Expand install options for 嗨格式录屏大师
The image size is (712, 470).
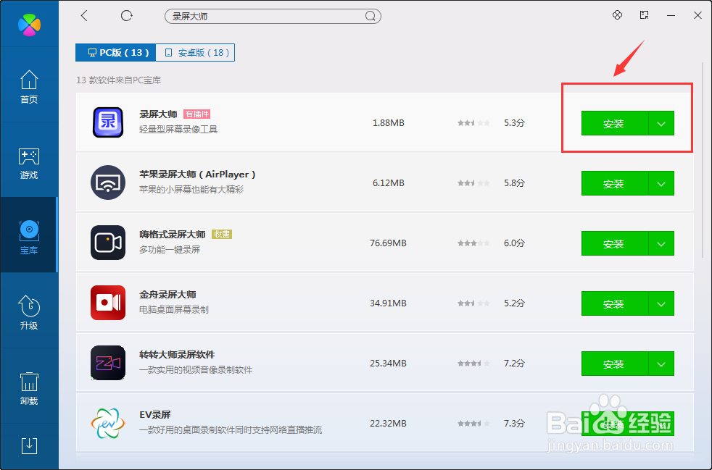pos(661,243)
